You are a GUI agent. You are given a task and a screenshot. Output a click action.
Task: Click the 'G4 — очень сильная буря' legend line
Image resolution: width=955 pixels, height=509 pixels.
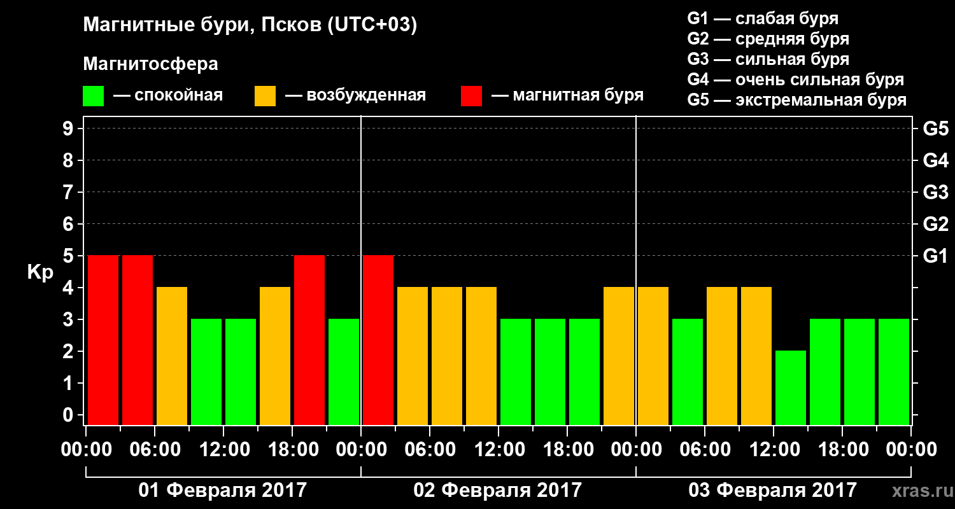pos(796,80)
